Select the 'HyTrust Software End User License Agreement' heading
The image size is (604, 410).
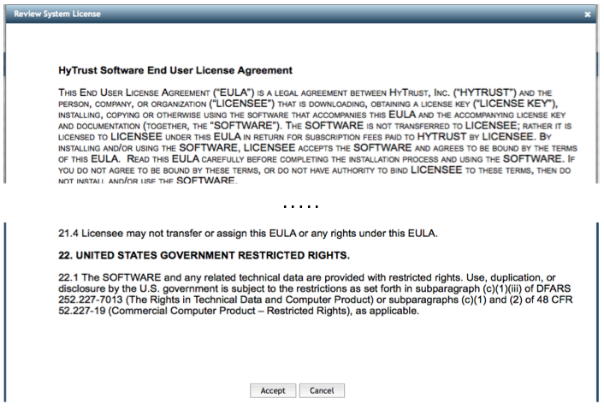(175, 70)
